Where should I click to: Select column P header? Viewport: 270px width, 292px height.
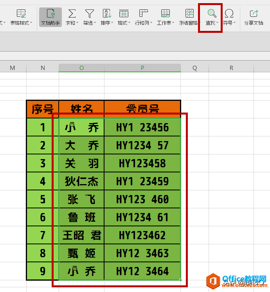142,68
